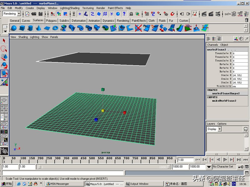The image size is (250, 187).
Task: Toggle the auto keyframe key button
Action: [241, 167]
